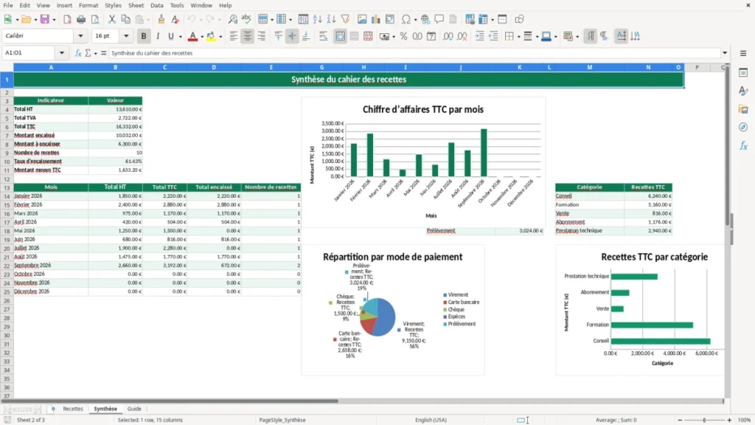Image resolution: width=755 pixels, height=425 pixels.
Task: Toggle Center Horizontally alignment
Action: 248,36
